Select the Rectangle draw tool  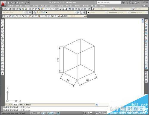2,33
